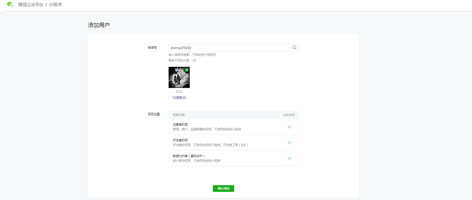Click the 权限页面 column header
The height and width of the screenshot is (200, 472).
click(179, 115)
